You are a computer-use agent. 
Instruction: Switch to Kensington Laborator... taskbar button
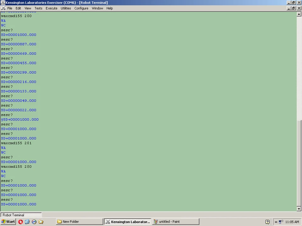tap(128, 222)
